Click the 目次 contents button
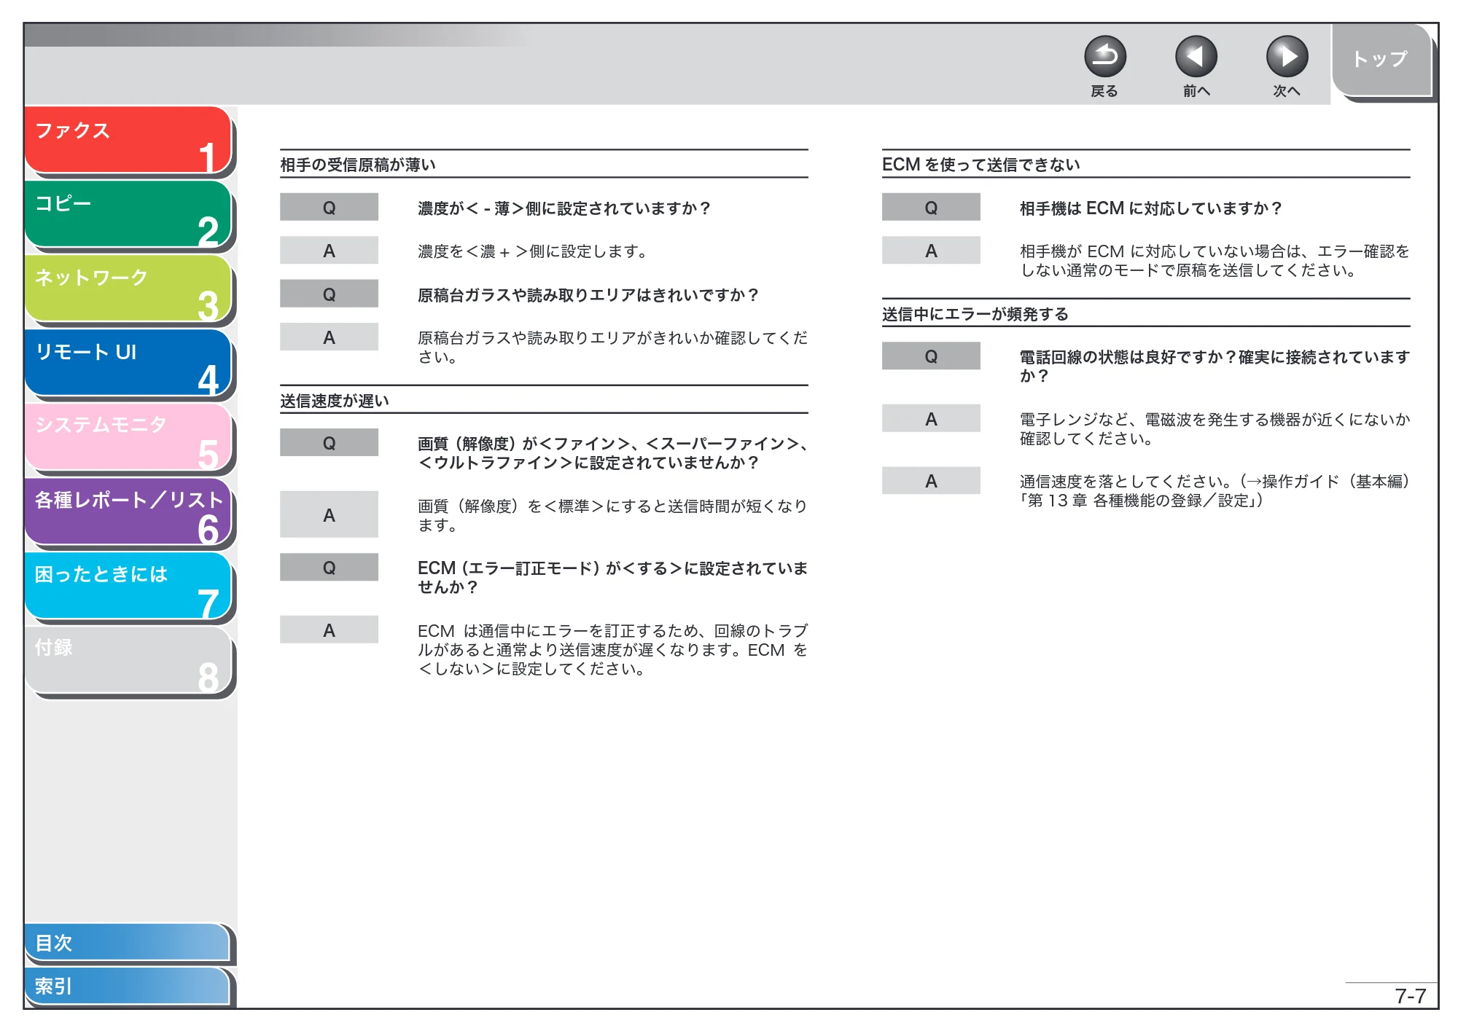1458x1031 pixels. coord(128,942)
